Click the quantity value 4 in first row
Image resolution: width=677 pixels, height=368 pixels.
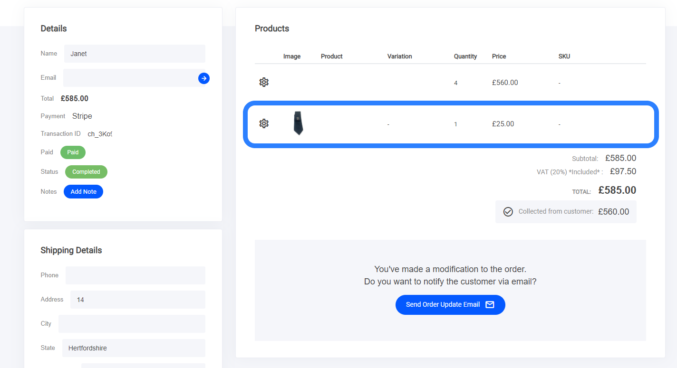pos(455,83)
